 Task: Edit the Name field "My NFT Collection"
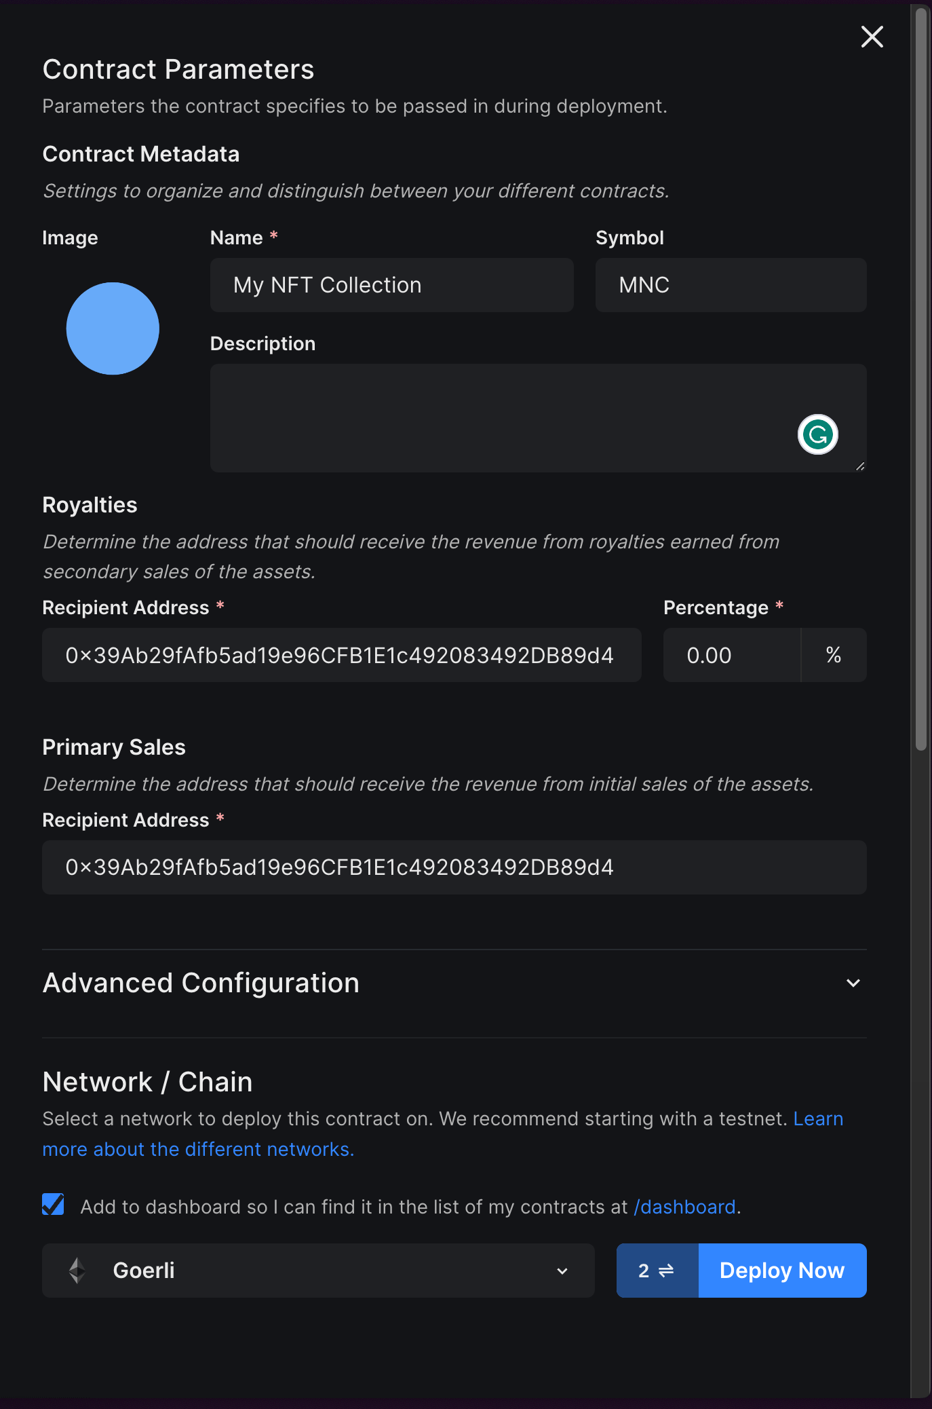pos(392,285)
